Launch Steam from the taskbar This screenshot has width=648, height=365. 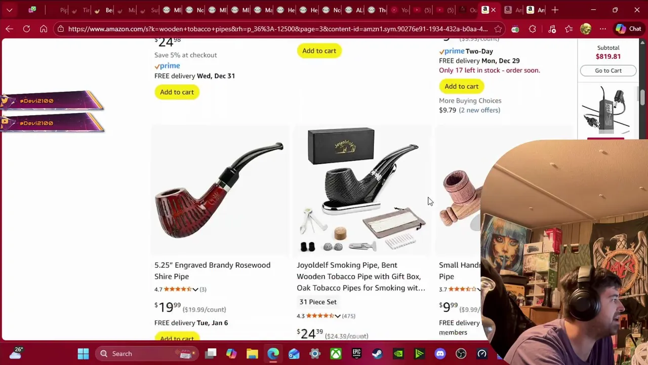coord(377,353)
